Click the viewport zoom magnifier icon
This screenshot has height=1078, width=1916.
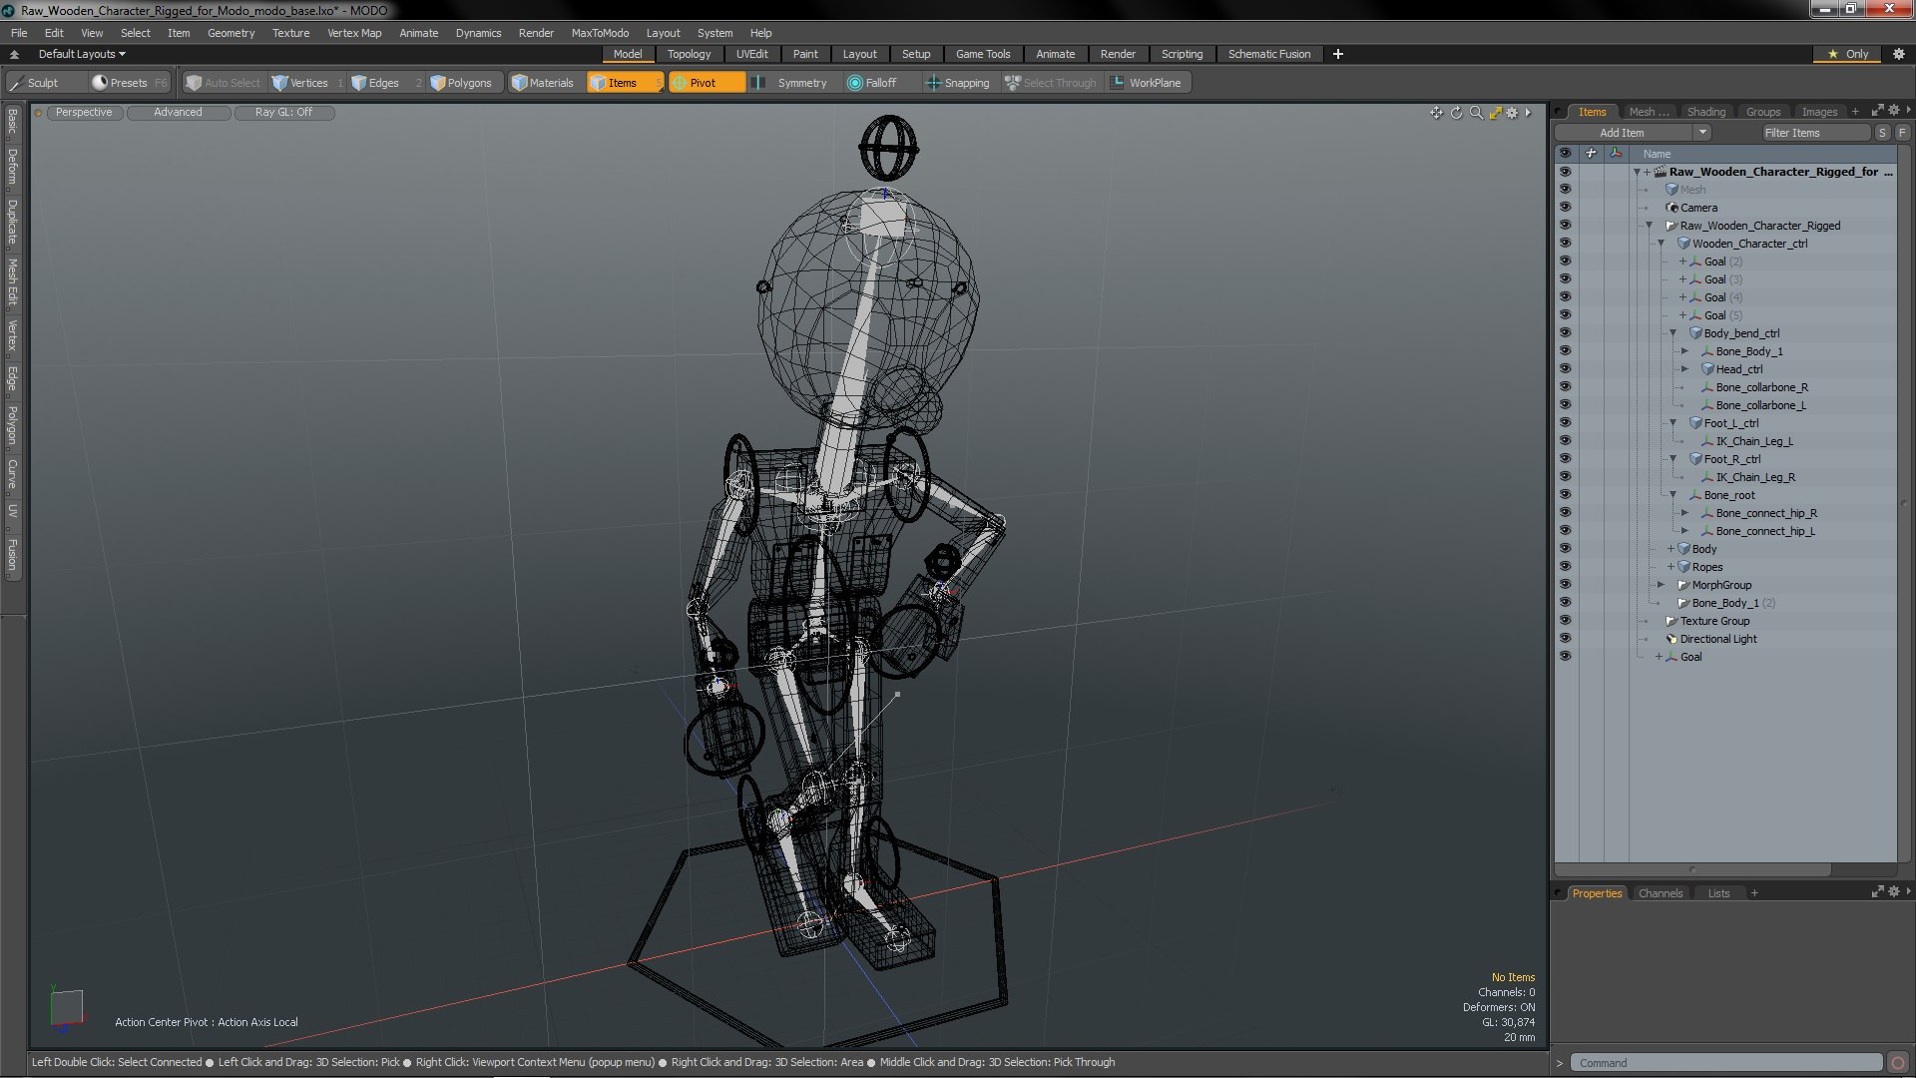point(1476,113)
